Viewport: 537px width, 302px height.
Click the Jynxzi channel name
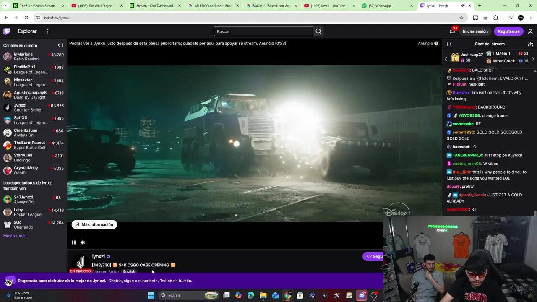(98, 256)
